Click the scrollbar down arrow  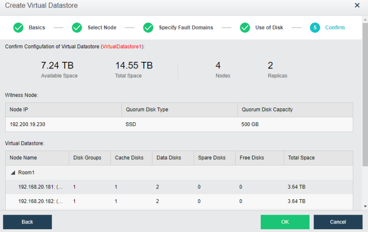coord(365,206)
